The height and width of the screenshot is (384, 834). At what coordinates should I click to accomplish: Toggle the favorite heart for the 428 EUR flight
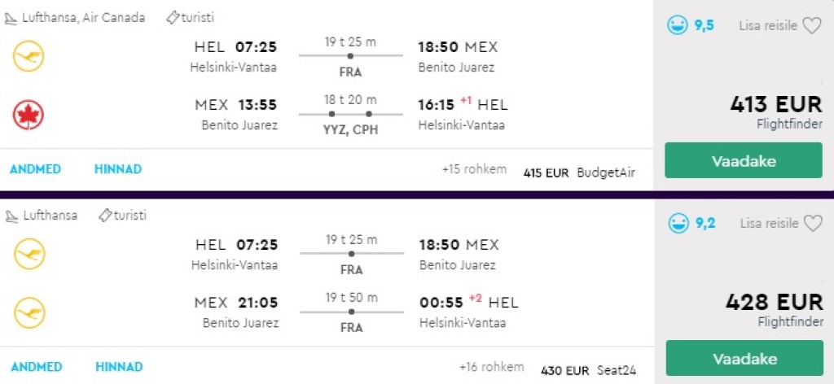(813, 223)
